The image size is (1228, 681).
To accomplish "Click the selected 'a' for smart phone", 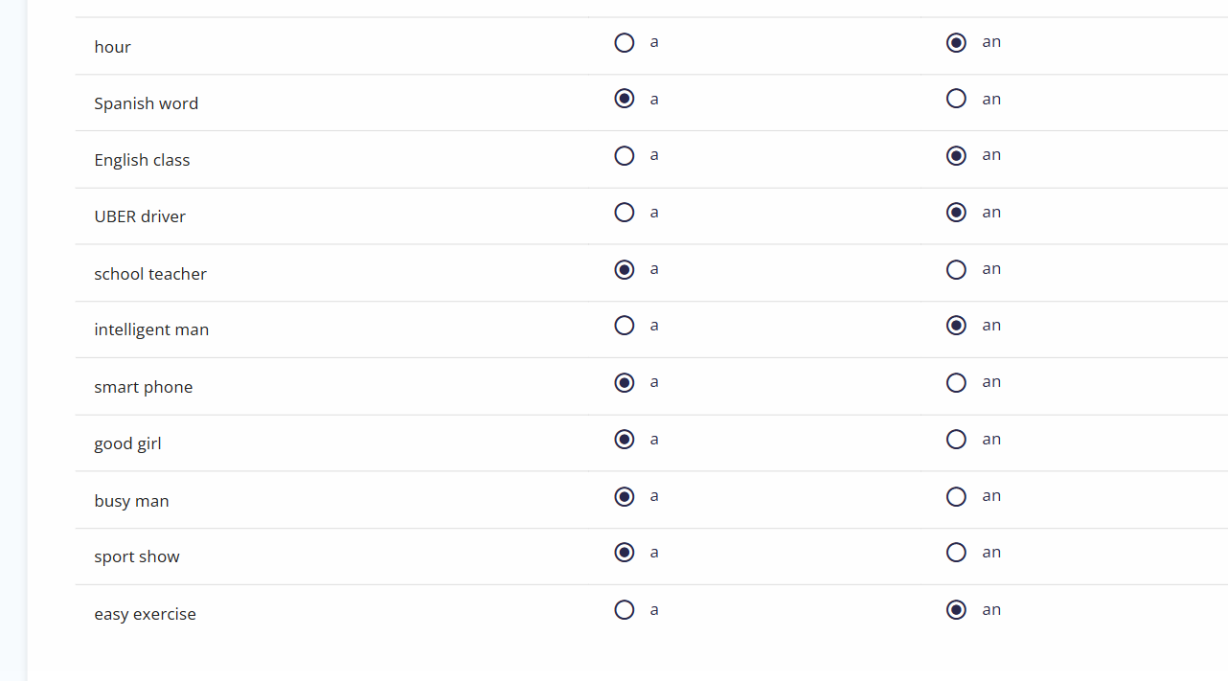I will click(x=625, y=383).
